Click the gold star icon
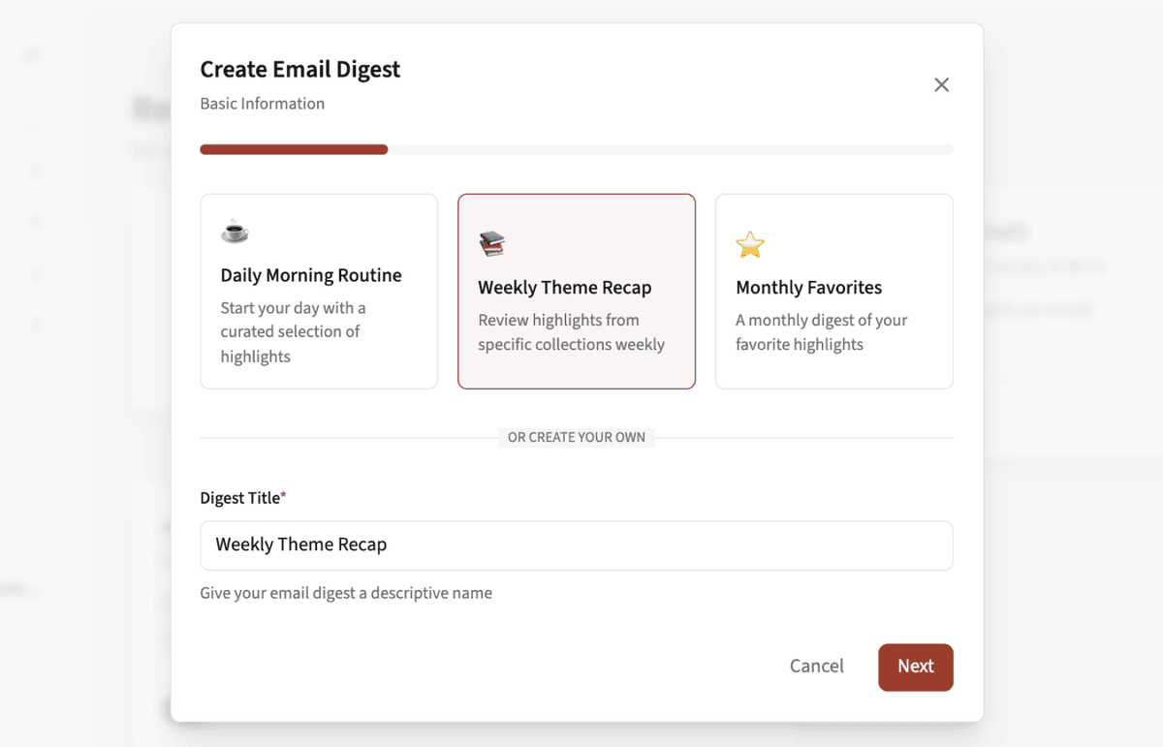Image resolution: width=1163 pixels, height=747 pixels. tap(750, 244)
